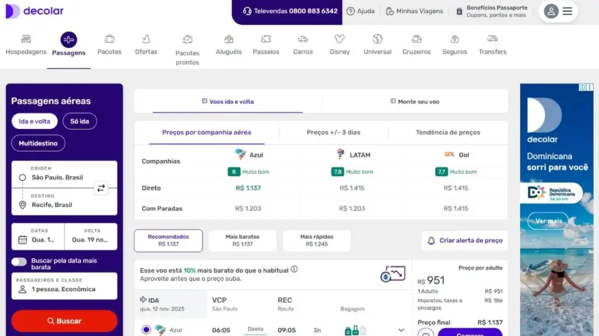This screenshot has width=599, height=336.
Task: Select the Cruzeiros ship icon
Action: 416,39
